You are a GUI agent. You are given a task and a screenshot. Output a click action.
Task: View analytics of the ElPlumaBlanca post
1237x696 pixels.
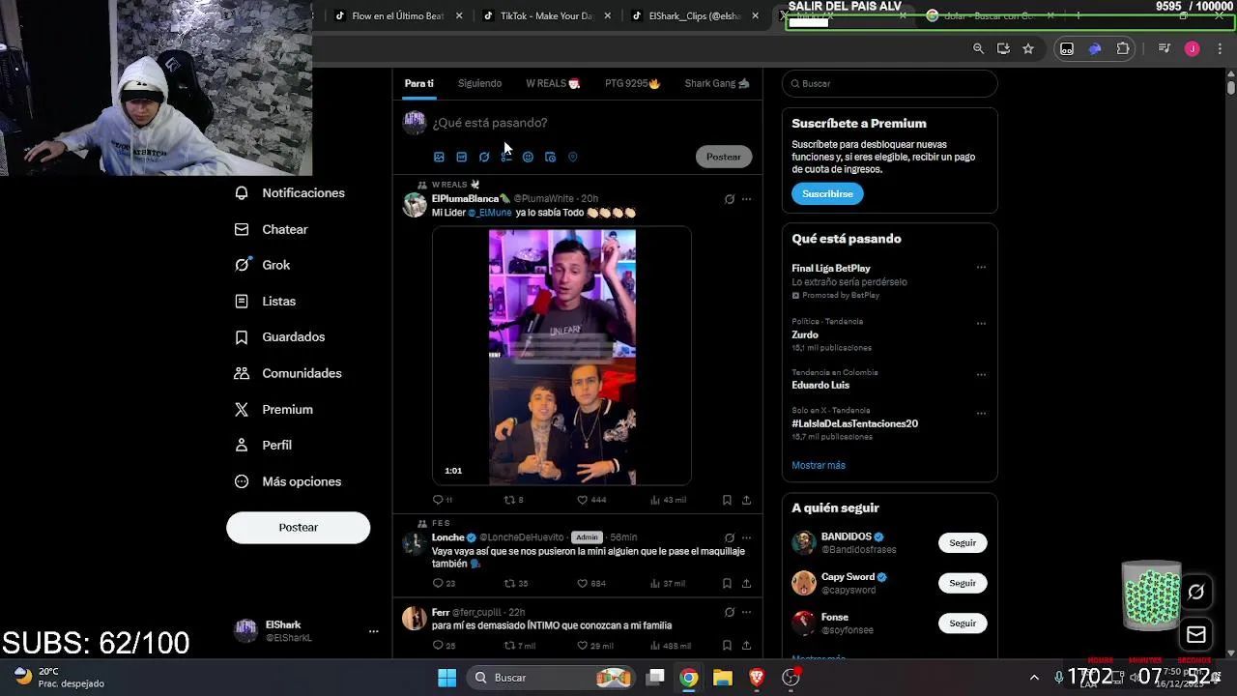(x=668, y=500)
